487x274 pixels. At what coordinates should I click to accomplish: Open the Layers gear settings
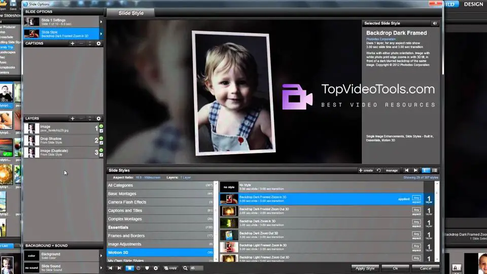[x=98, y=118]
